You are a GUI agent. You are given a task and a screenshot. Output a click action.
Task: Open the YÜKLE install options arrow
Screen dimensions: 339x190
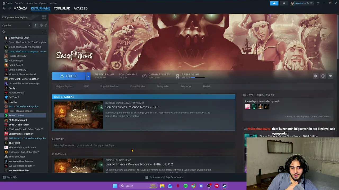pyautogui.click(x=88, y=76)
